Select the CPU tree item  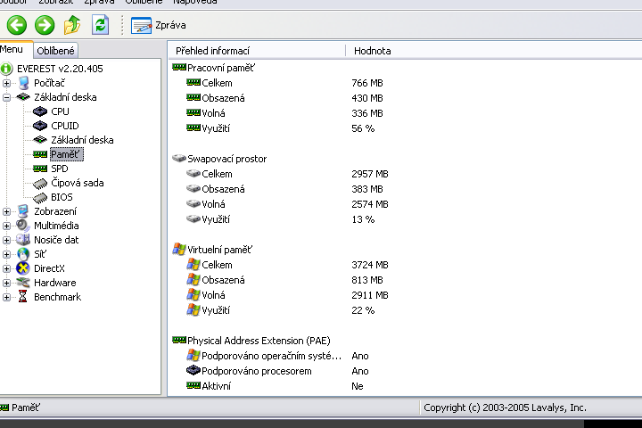point(60,111)
